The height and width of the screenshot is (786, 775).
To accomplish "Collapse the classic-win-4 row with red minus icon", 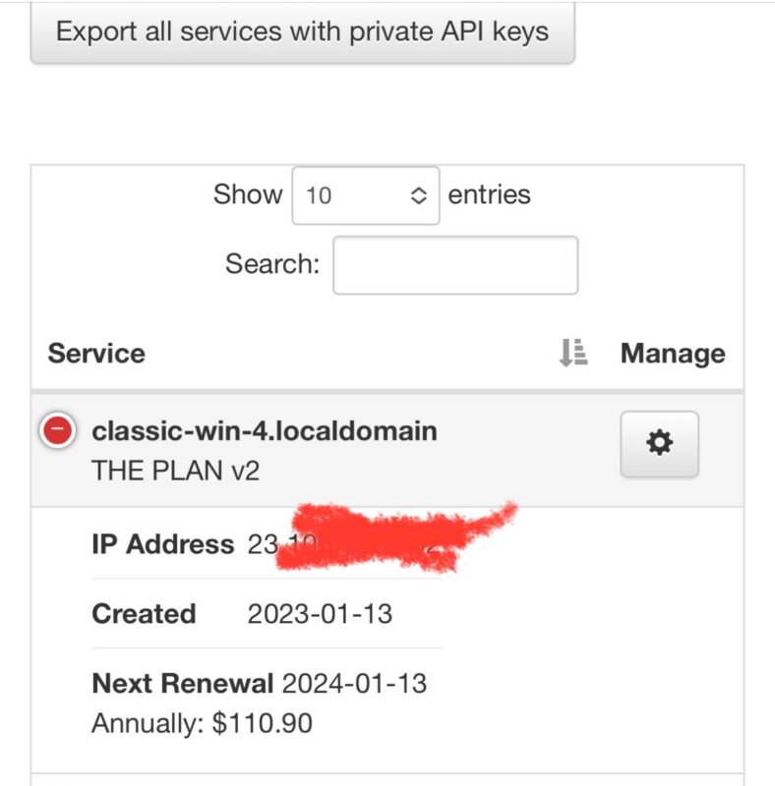I will coord(57,430).
